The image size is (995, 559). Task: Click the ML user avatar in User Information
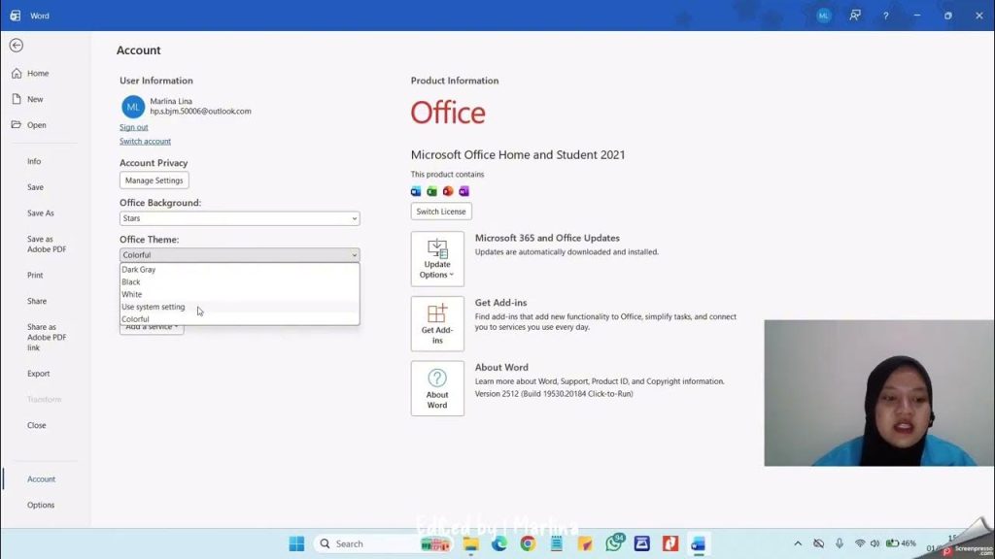tap(133, 107)
